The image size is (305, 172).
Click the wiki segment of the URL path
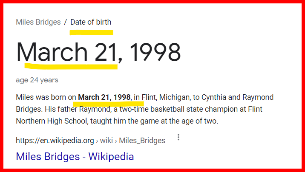[107, 141]
